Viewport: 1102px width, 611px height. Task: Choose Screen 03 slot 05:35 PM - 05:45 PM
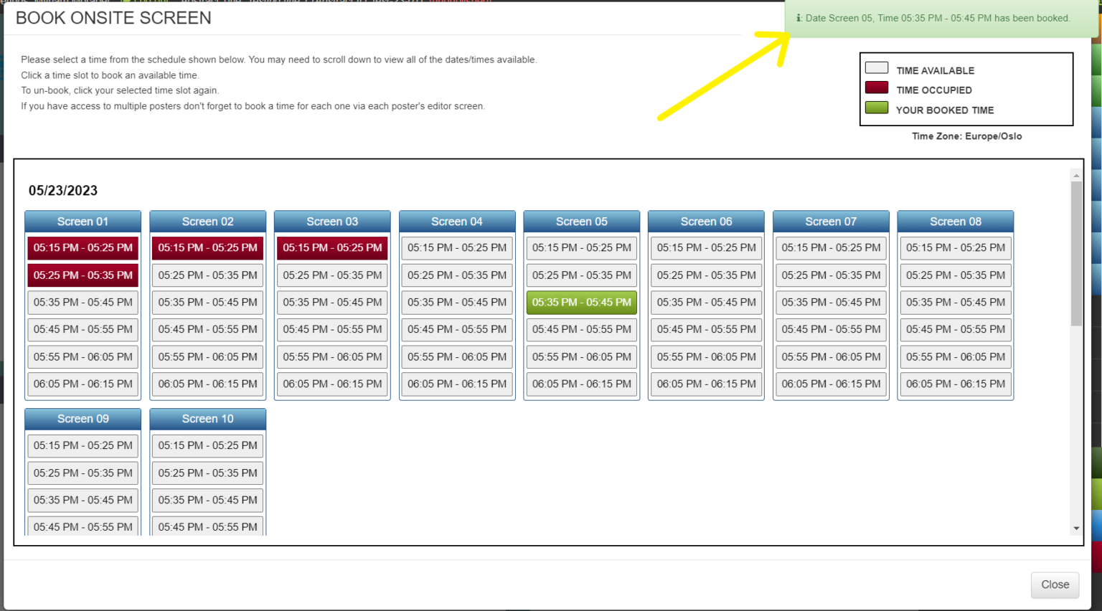332,302
